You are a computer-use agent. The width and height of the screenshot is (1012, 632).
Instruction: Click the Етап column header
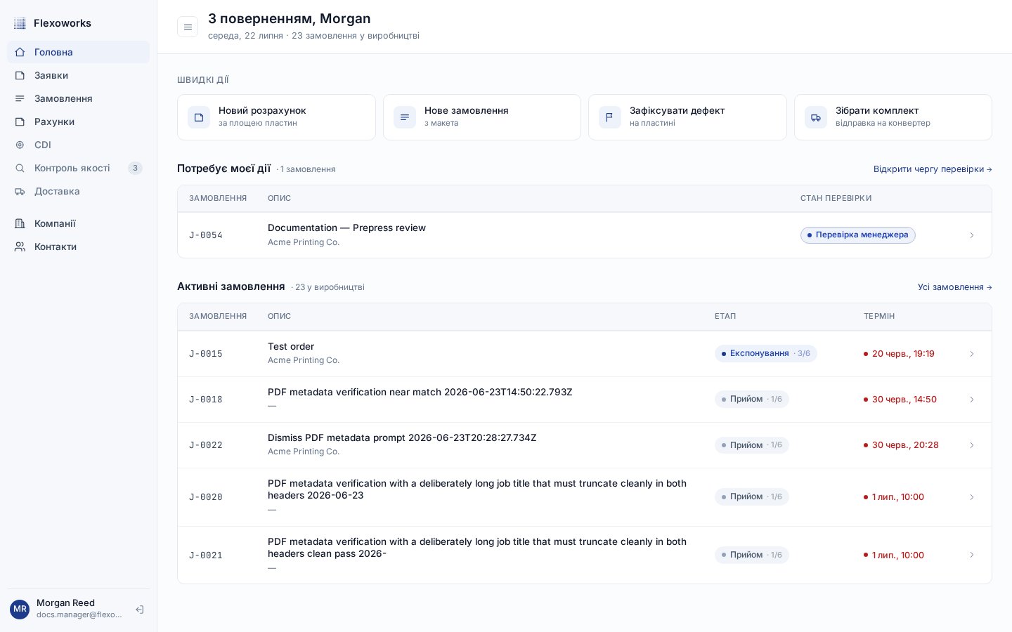(725, 317)
